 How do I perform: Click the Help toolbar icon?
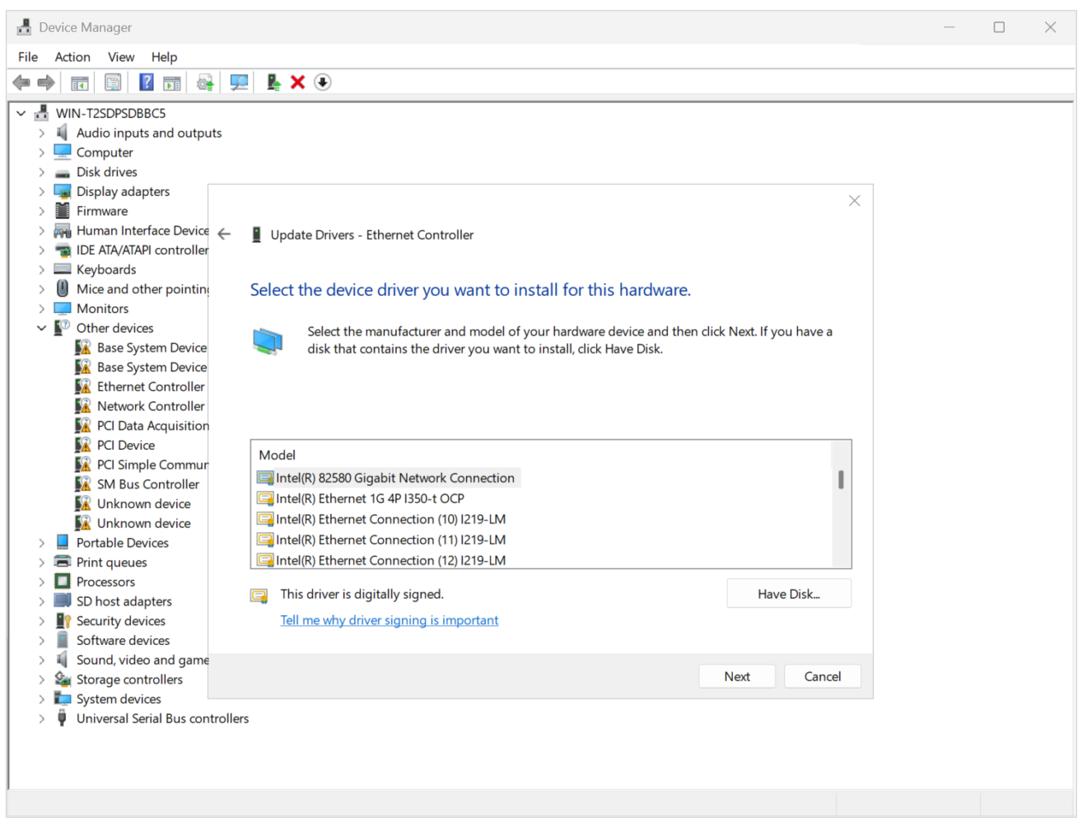146,82
